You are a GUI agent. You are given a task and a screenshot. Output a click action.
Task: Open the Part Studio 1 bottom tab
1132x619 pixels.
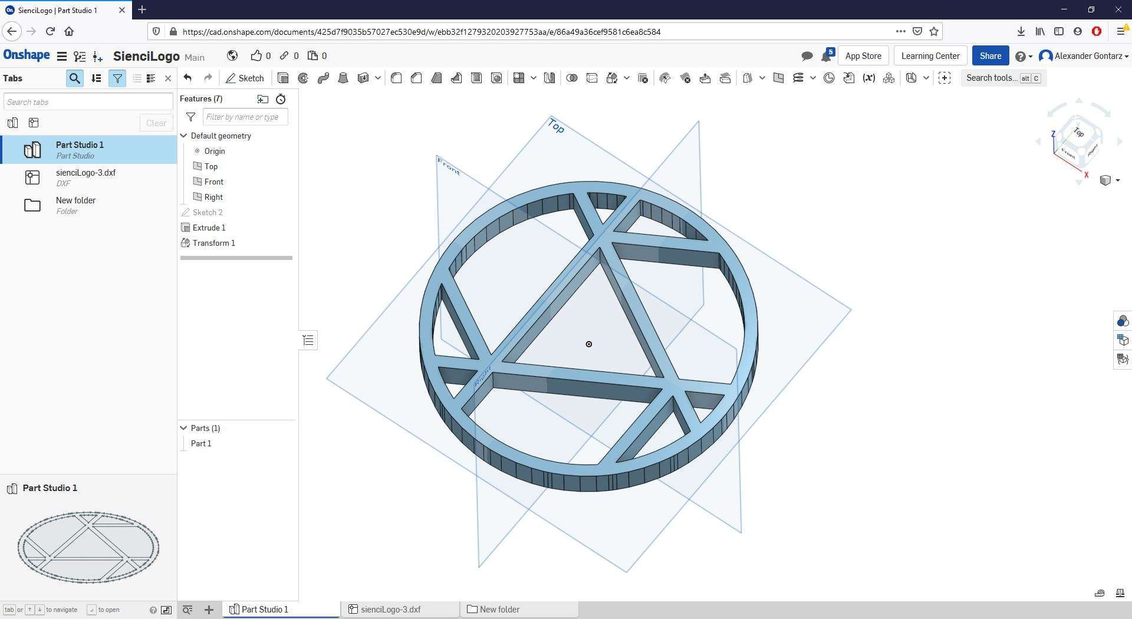coord(281,610)
